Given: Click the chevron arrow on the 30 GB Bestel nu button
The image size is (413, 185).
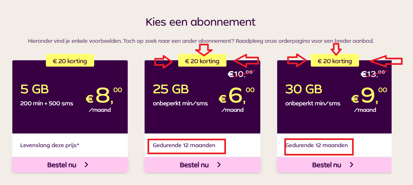Looking at the screenshot, I should [x=352, y=165].
